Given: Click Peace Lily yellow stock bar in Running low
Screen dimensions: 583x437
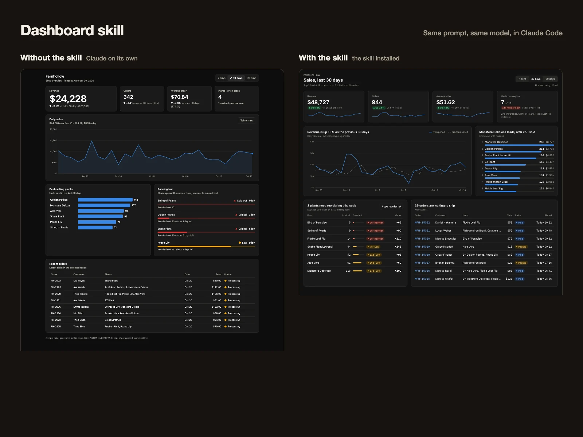Looking at the screenshot, I should (x=194, y=247).
